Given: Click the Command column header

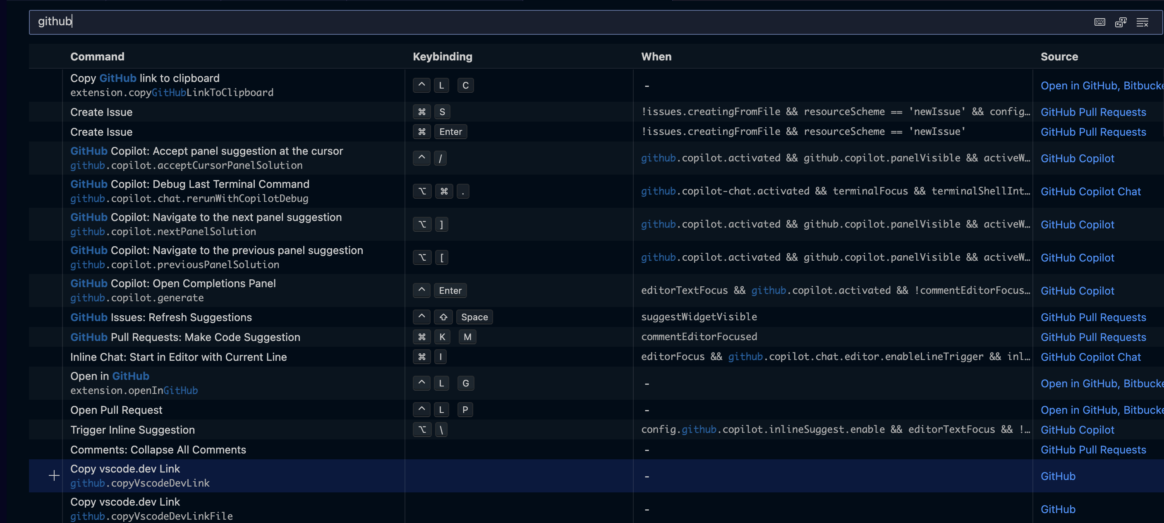Looking at the screenshot, I should 97,57.
